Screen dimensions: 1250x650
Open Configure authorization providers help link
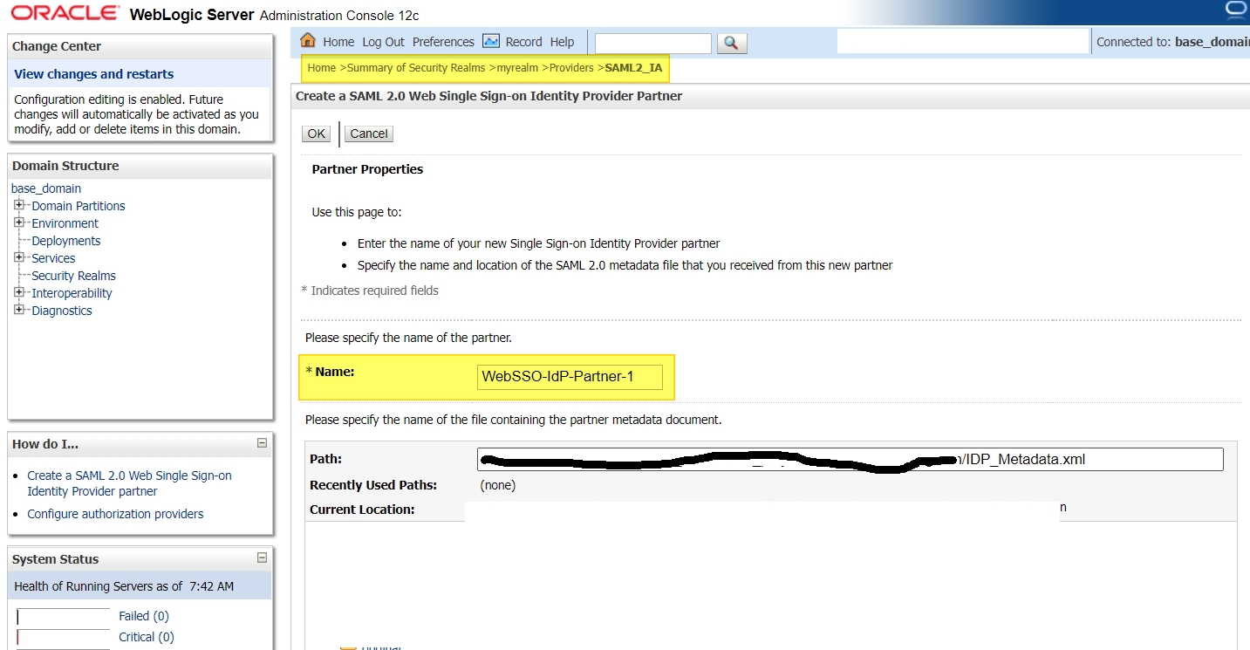(x=115, y=514)
